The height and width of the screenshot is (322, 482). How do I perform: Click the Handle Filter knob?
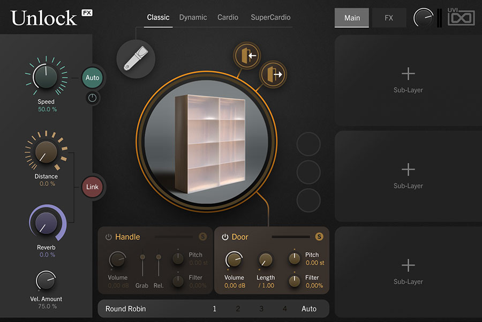coord(178,281)
